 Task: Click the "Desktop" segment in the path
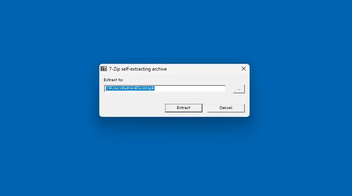pos(144,88)
